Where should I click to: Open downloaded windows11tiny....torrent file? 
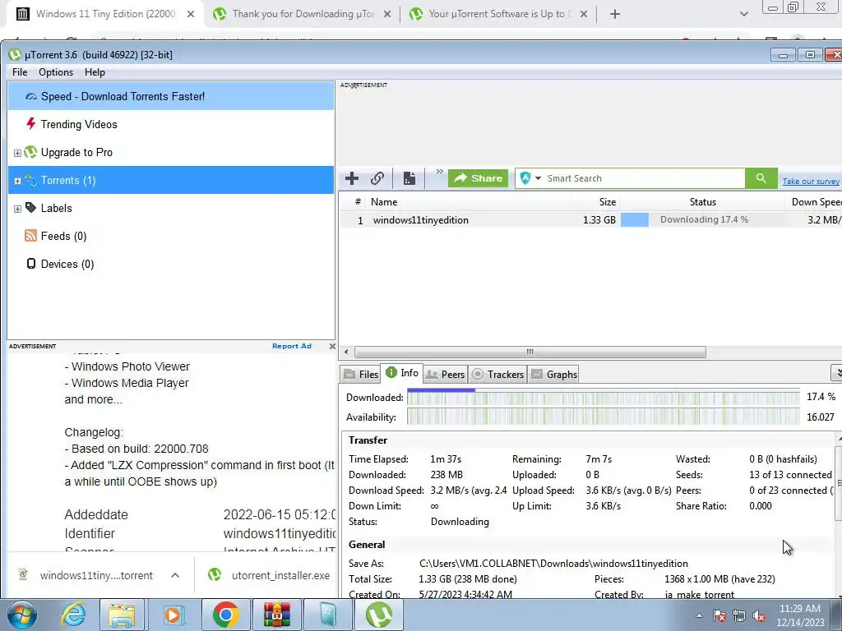pos(86,575)
